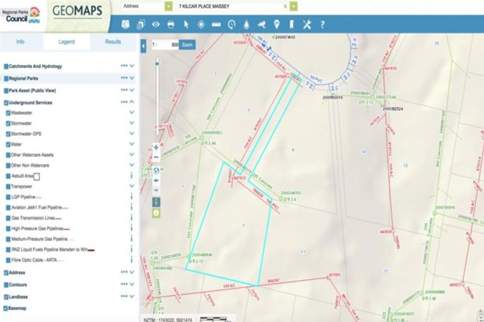Select the measure ruler tool
The width and height of the screenshot is (484, 322).
pos(216,25)
